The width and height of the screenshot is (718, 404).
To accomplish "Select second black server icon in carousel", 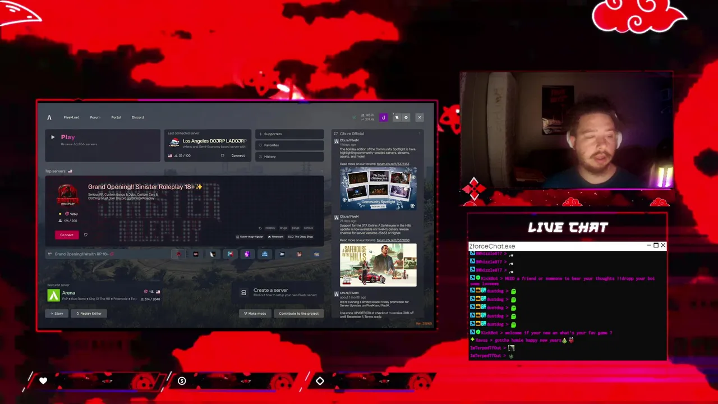I will (x=196, y=254).
